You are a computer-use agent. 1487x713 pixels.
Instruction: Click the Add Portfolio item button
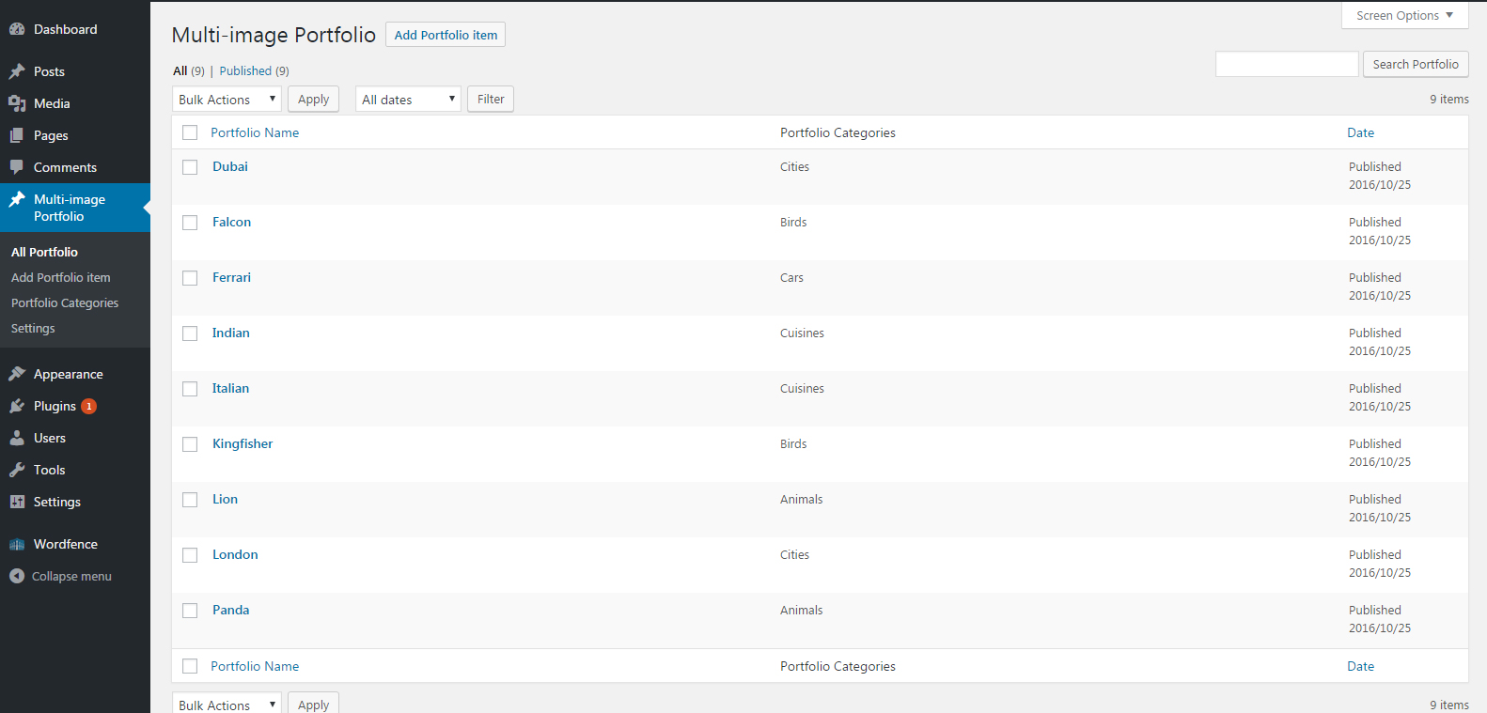446,35
